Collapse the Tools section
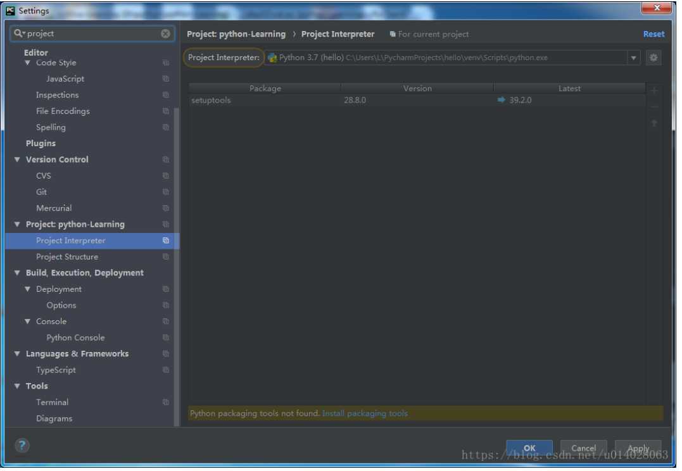 tap(17, 386)
